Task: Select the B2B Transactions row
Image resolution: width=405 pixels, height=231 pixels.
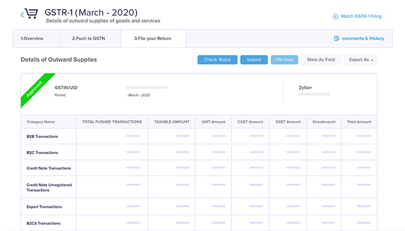Action: [42, 136]
